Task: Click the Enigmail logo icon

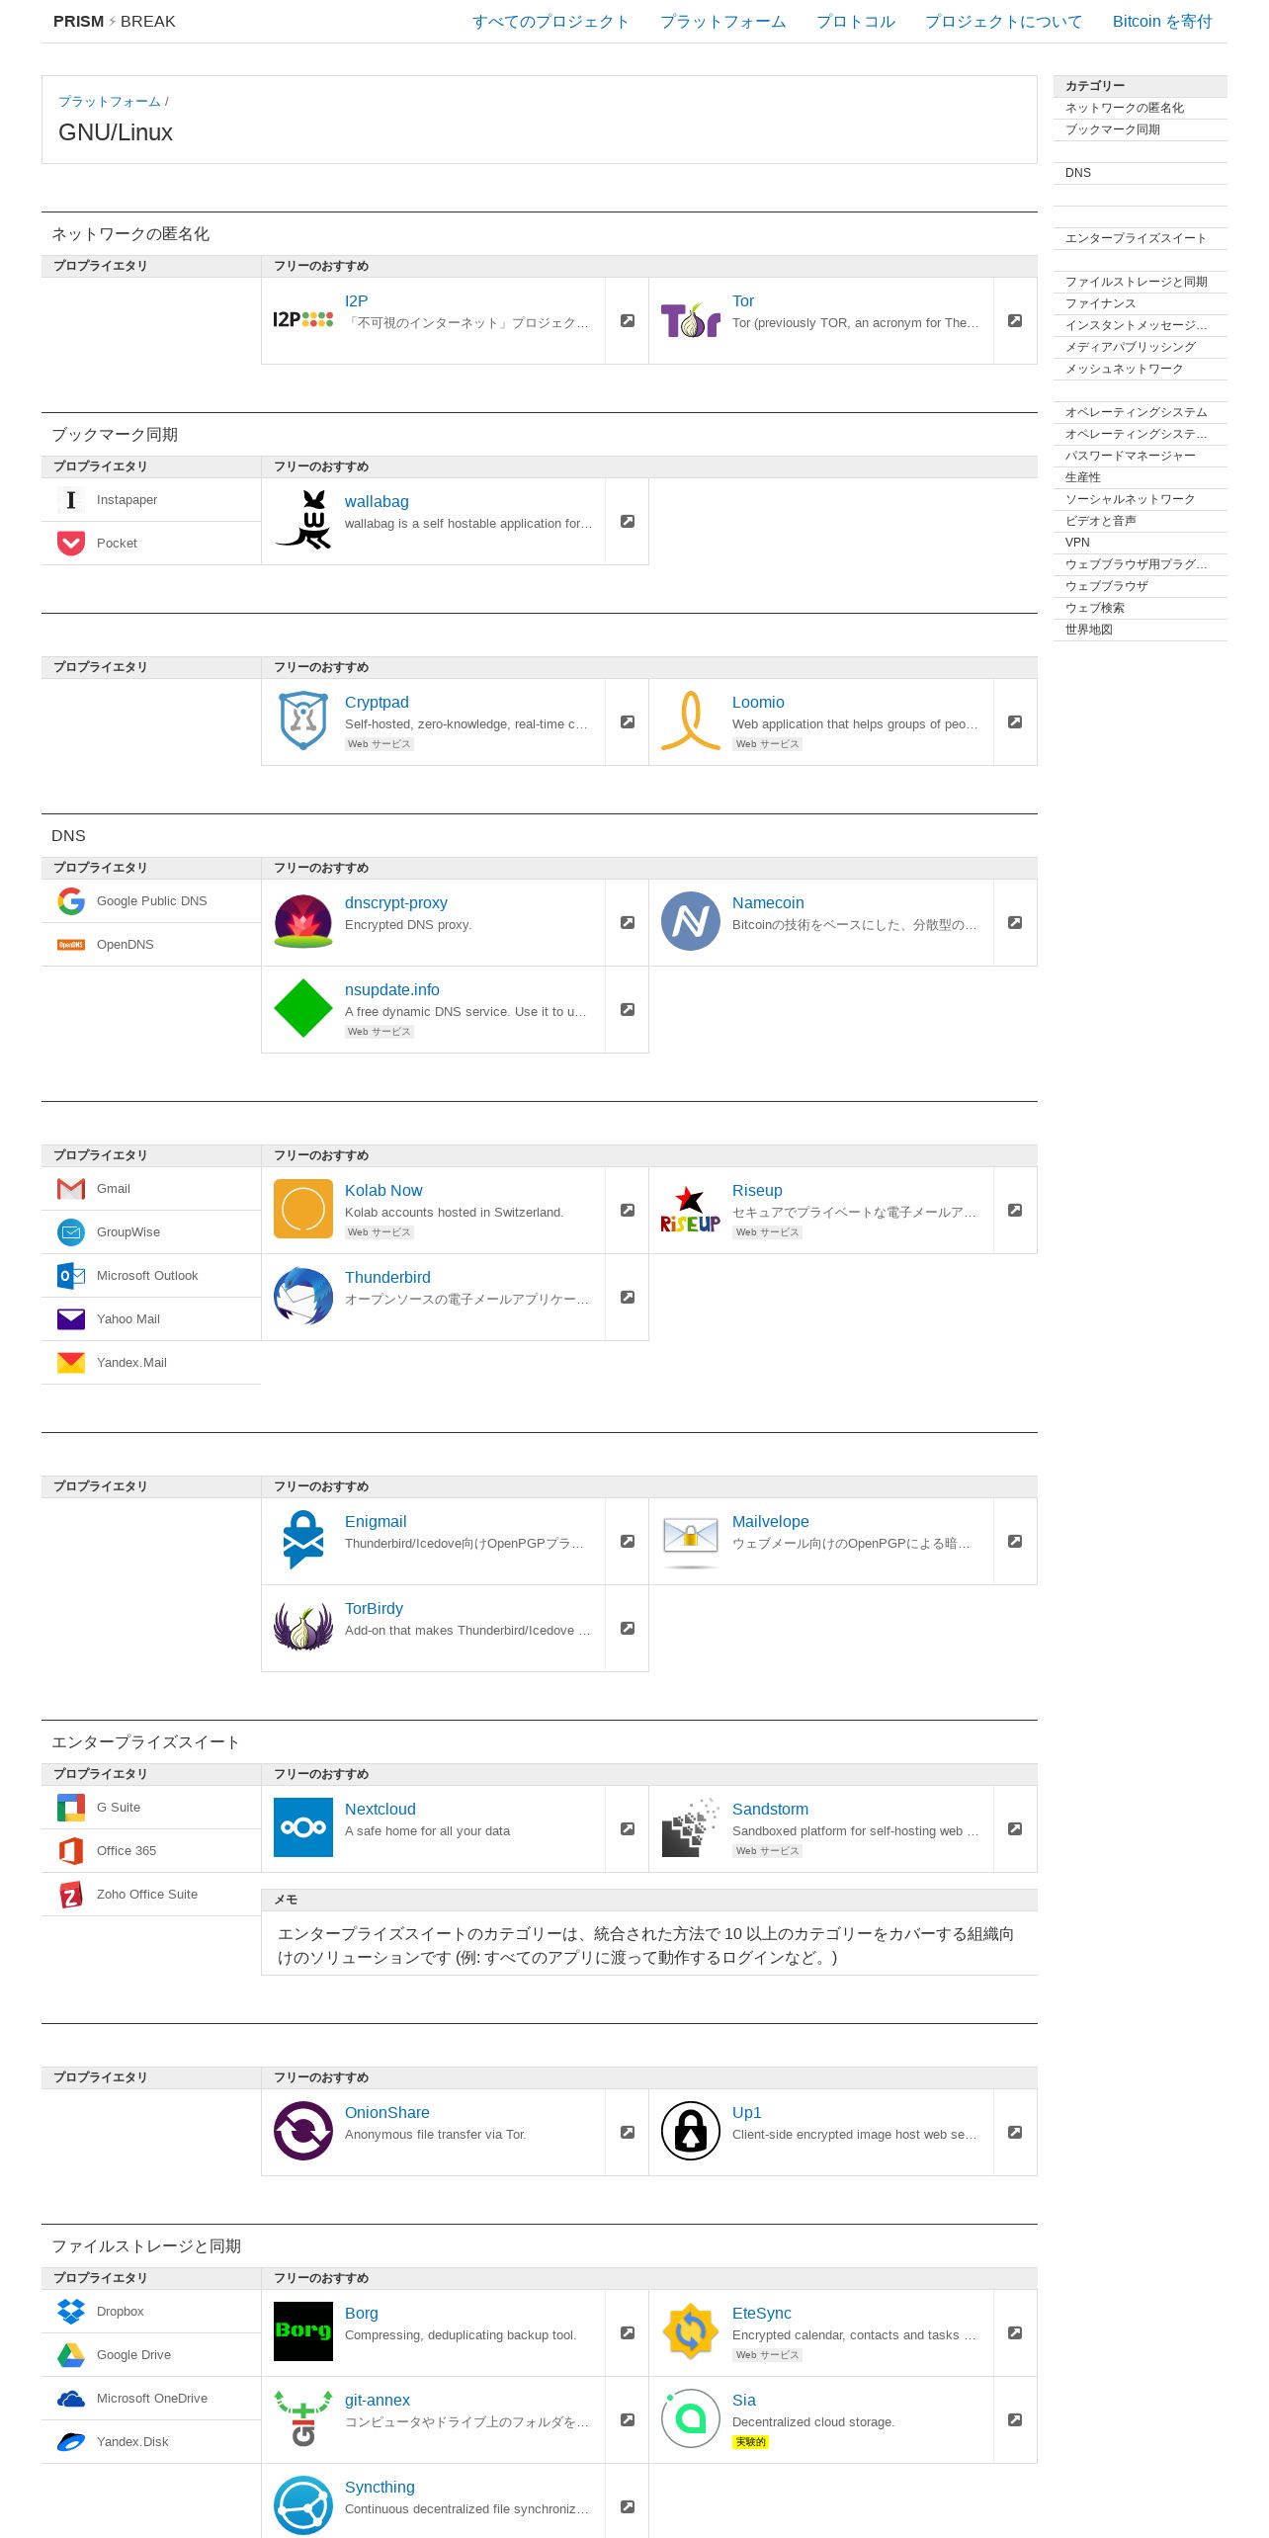Action: coord(303,1540)
